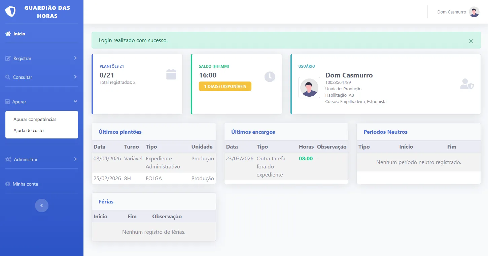
Task: Click the calendar icon in Plantões card
Action: [x=171, y=74]
